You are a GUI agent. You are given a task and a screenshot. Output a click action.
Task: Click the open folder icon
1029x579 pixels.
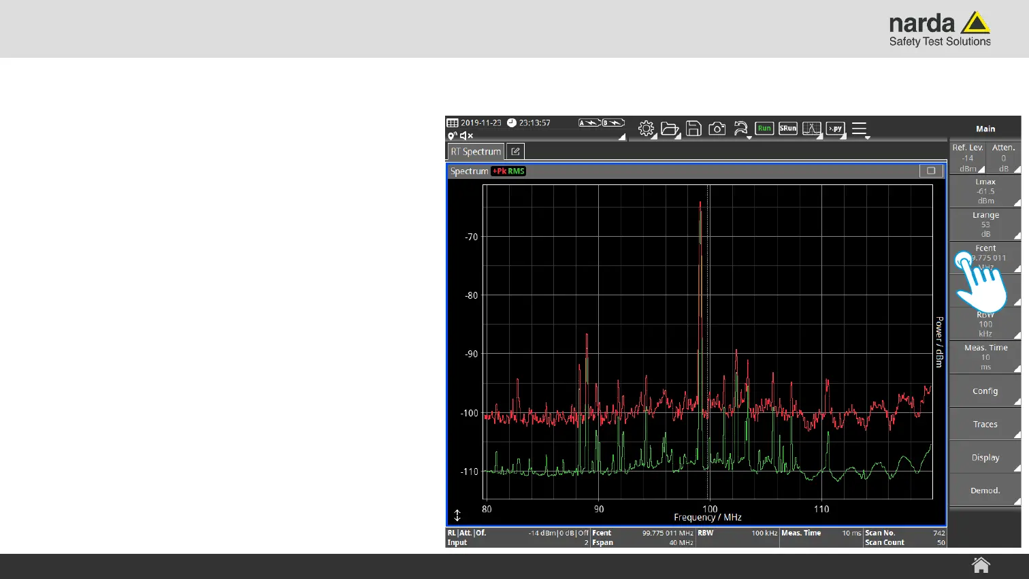click(670, 129)
